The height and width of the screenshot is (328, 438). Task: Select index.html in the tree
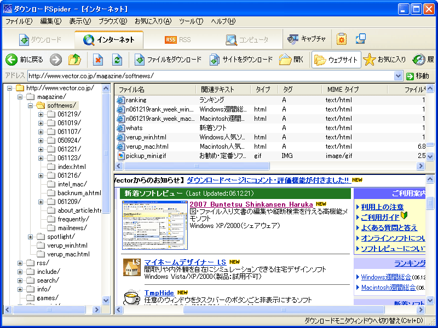tap(72, 167)
